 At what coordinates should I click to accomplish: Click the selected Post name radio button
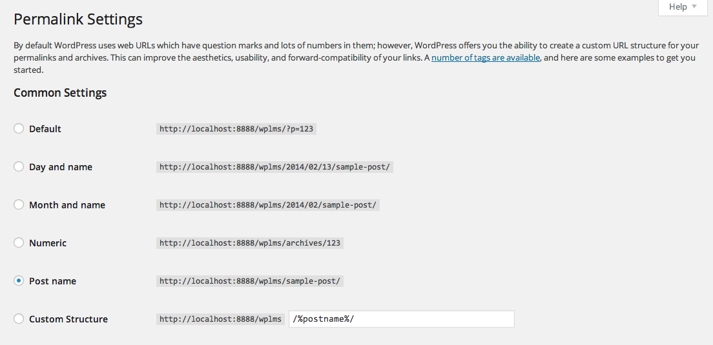19,281
